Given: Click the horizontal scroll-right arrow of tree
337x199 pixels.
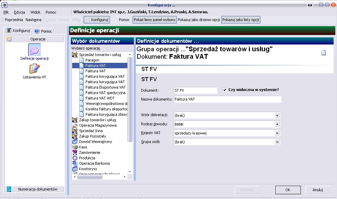Looking at the screenshot, I should (x=125, y=177).
